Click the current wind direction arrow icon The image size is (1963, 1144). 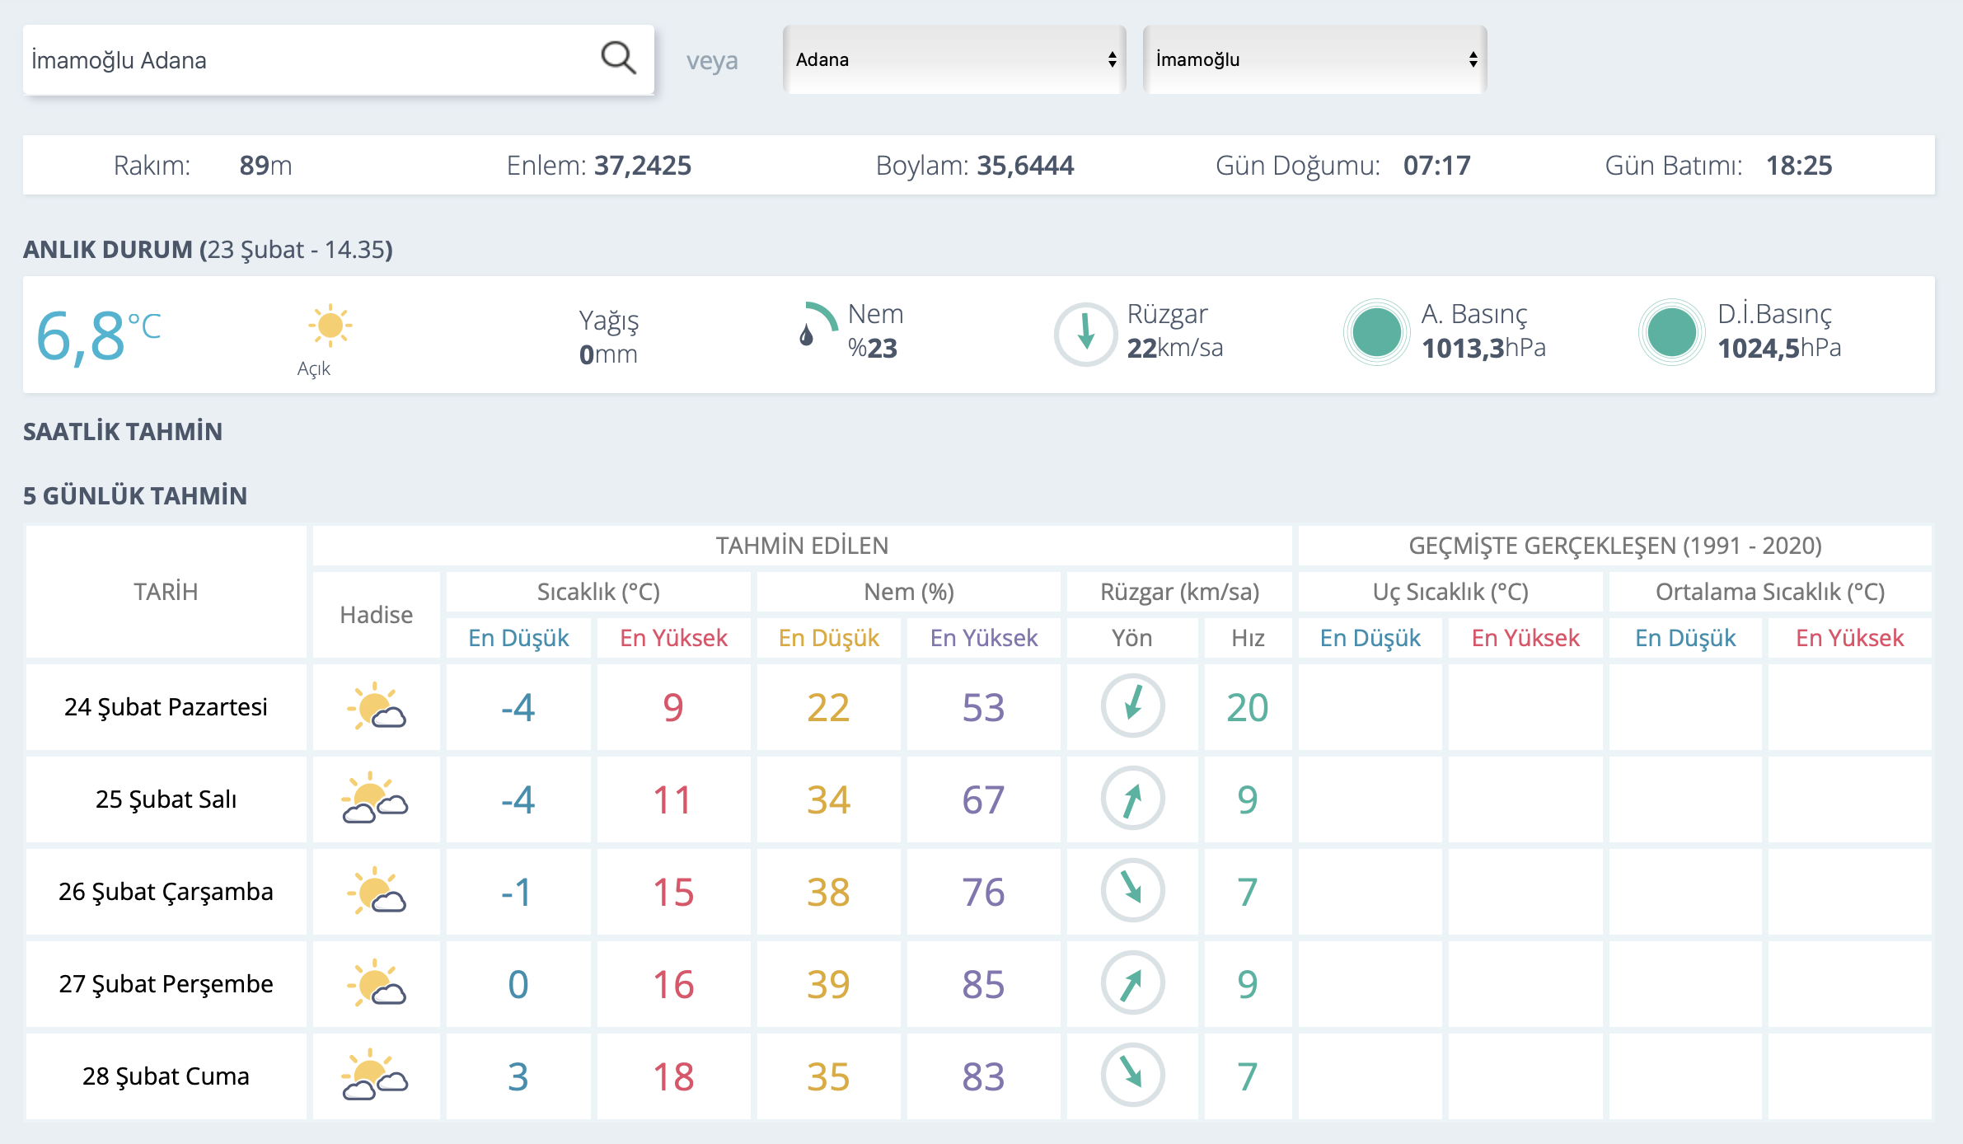[x=1085, y=334]
